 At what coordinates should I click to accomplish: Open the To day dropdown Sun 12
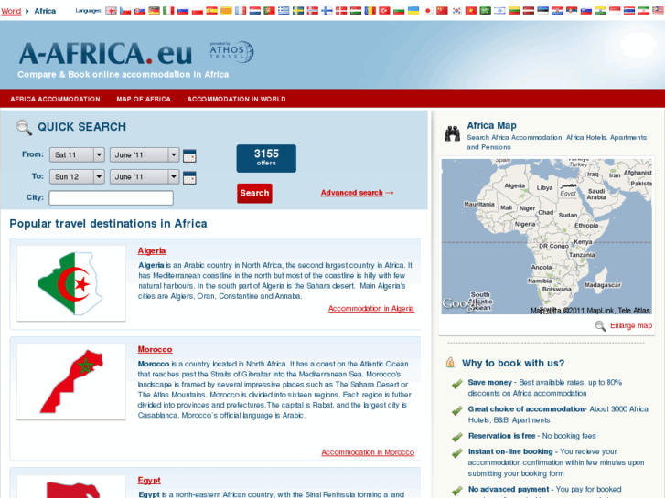77,176
